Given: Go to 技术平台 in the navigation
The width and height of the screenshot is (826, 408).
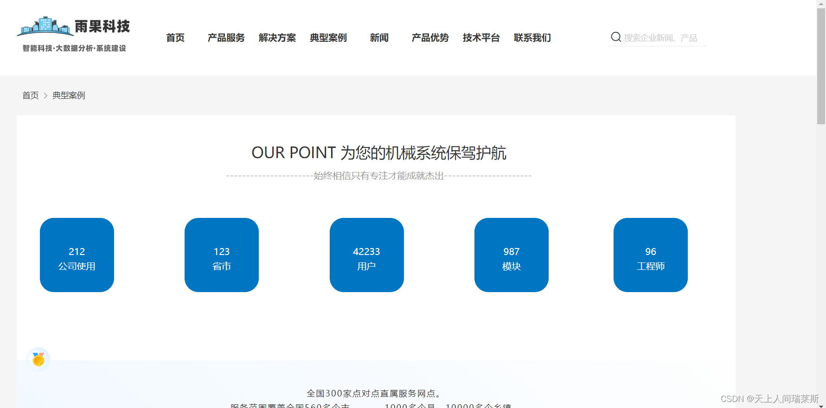Looking at the screenshot, I should (481, 38).
